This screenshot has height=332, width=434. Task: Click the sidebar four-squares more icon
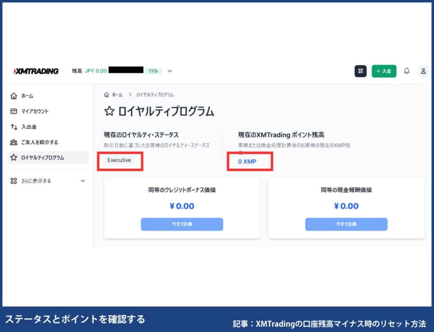(x=14, y=181)
